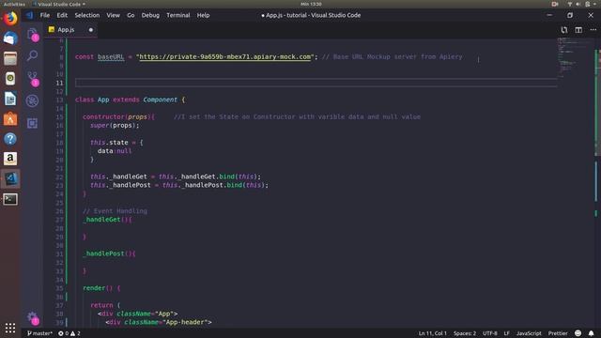The width and height of the screenshot is (601, 338).
Task: Open the Terminal from the dock
Action: pos(10,199)
